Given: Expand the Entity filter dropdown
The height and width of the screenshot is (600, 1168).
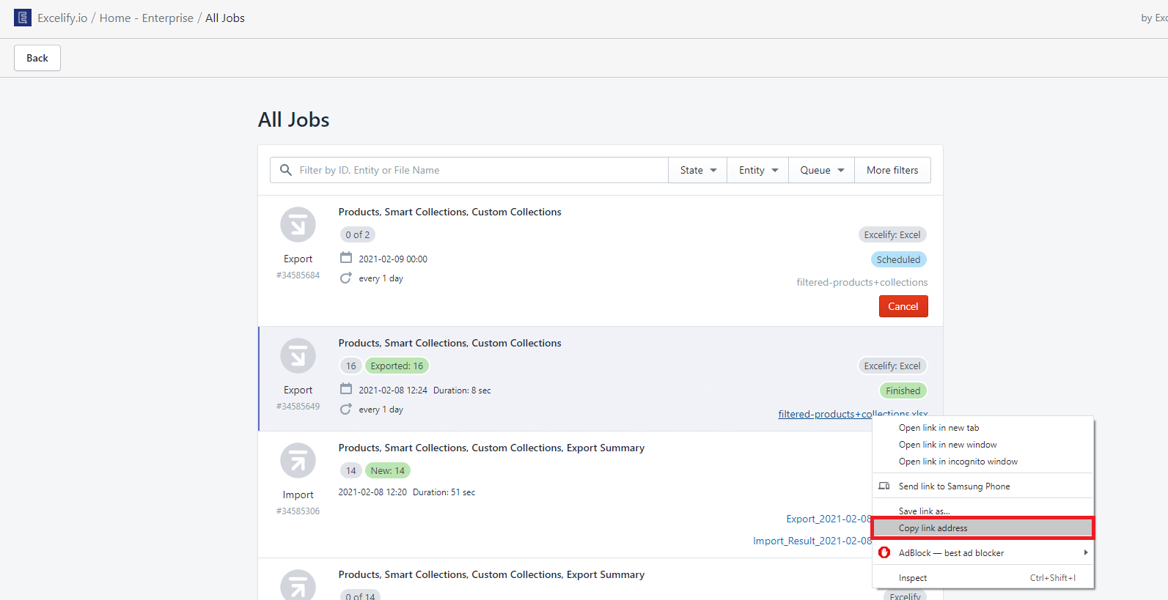Looking at the screenshot, I should click(x=757, y=170).
